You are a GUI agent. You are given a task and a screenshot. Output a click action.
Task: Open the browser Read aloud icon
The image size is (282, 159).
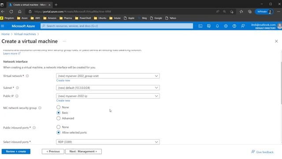(218, 11)
